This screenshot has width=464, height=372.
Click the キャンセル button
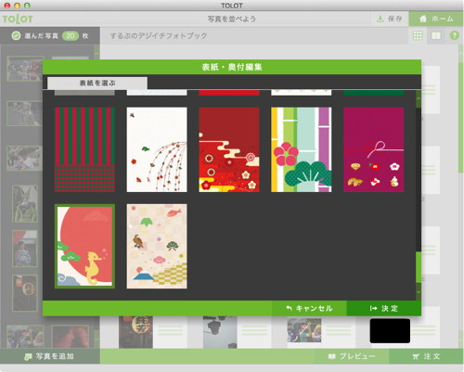pos(309,308)
